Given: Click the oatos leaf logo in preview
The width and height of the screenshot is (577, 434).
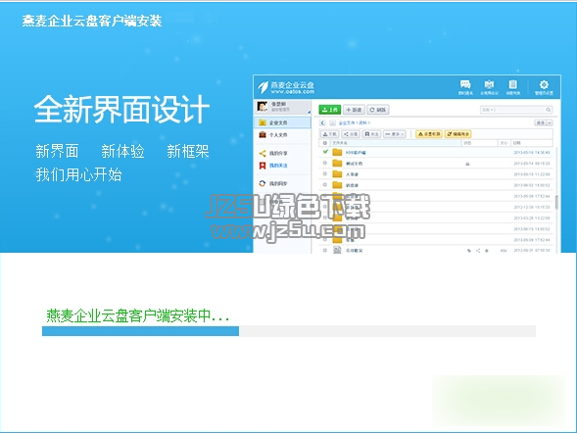Looking at the screenshot, I should [263, 87].
